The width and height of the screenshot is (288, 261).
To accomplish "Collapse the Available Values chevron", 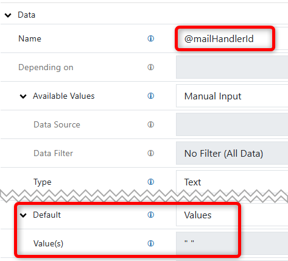I will [23, 96].
